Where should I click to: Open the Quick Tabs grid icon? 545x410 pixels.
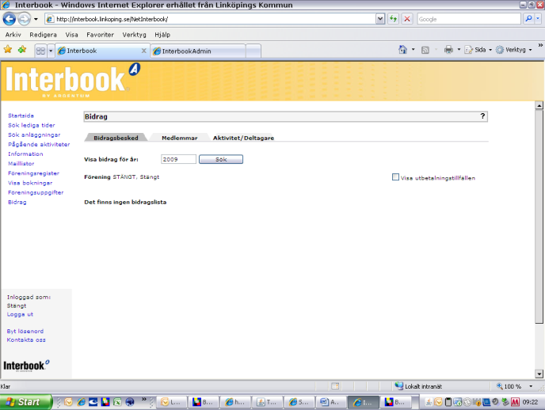(40, 51)
